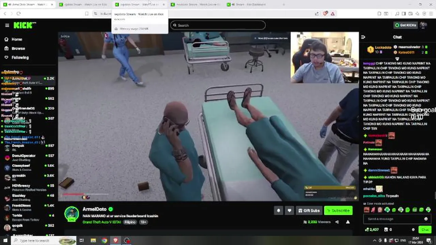Switch to the second Kick stream tab
Viewport: 436px width, 245px height.
click(x=83, y=4)
